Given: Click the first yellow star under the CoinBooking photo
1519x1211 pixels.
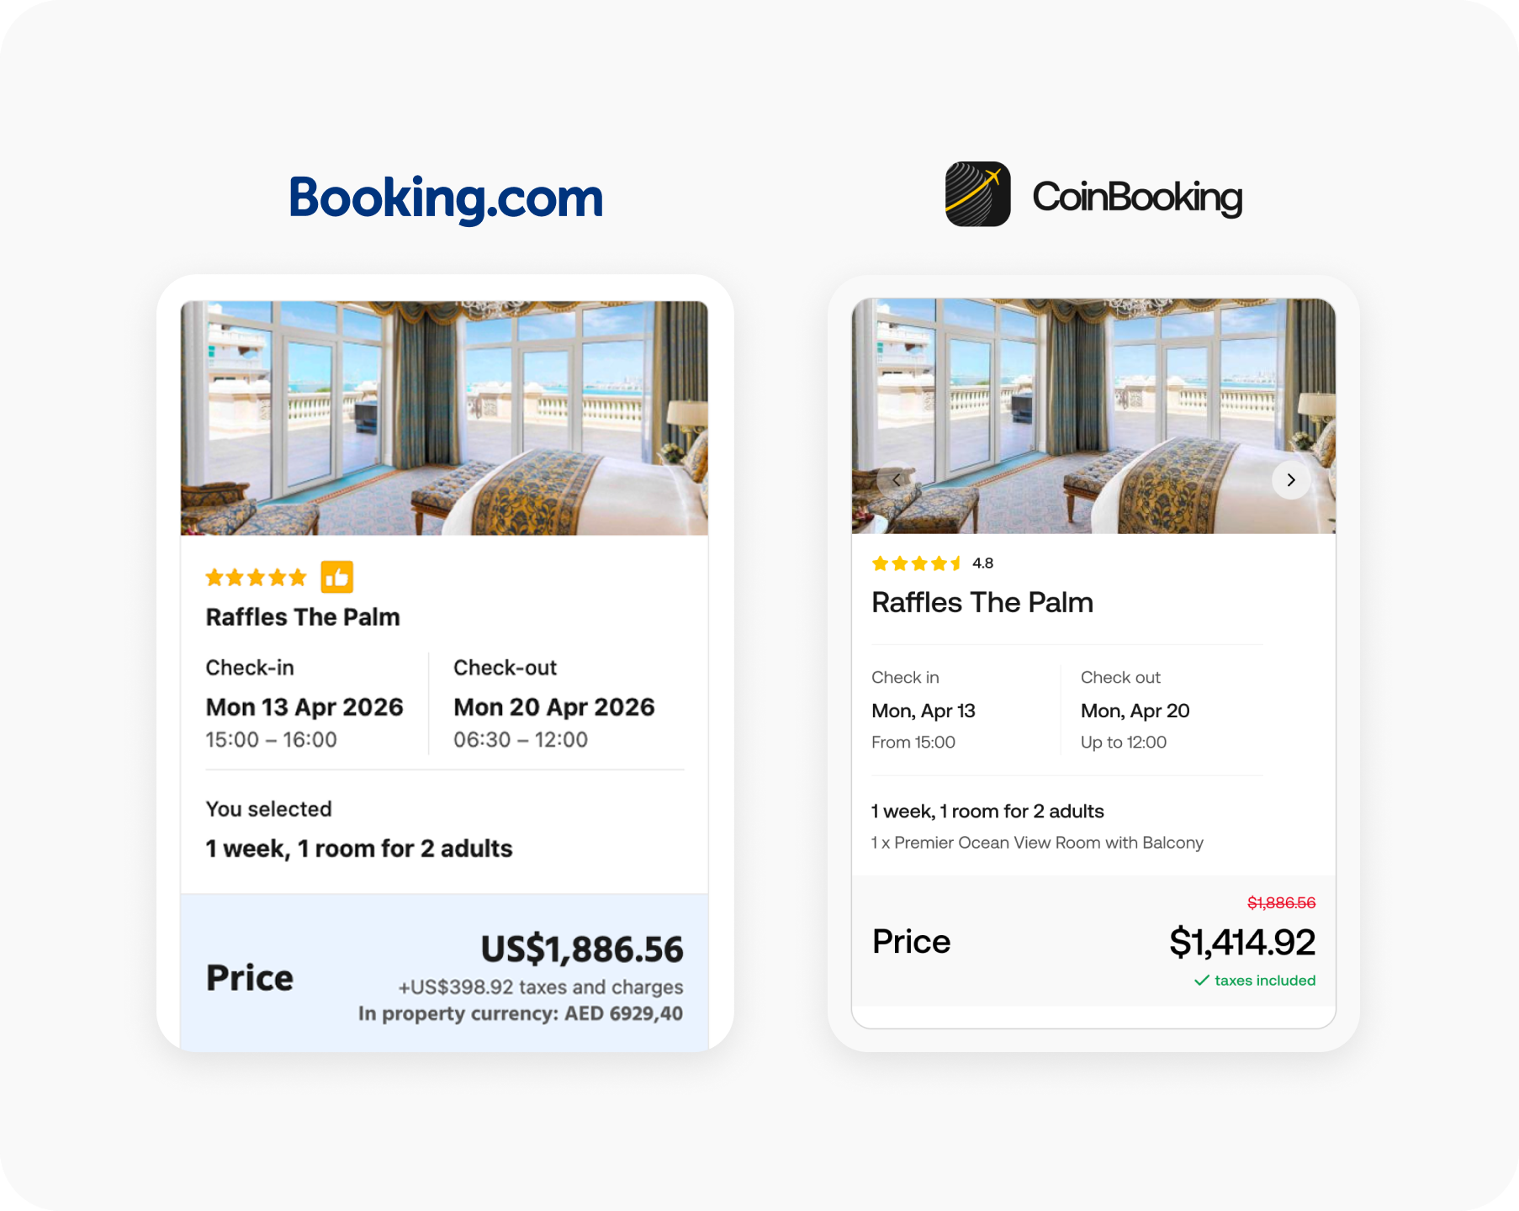Looking at the screenshot, I should (x=881, y=563).
